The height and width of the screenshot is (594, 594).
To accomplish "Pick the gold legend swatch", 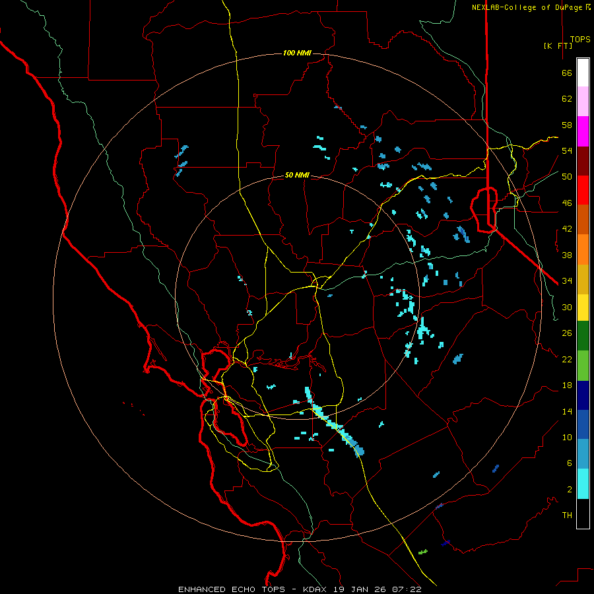I will coord(583,279).
